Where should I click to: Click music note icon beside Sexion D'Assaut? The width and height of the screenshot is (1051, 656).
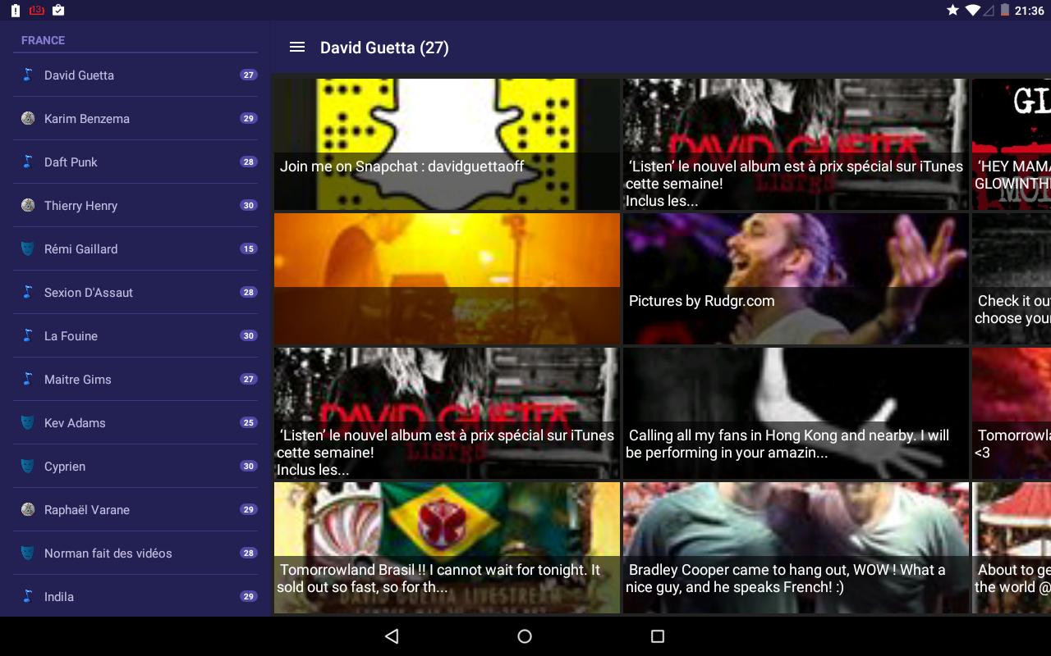27,292
